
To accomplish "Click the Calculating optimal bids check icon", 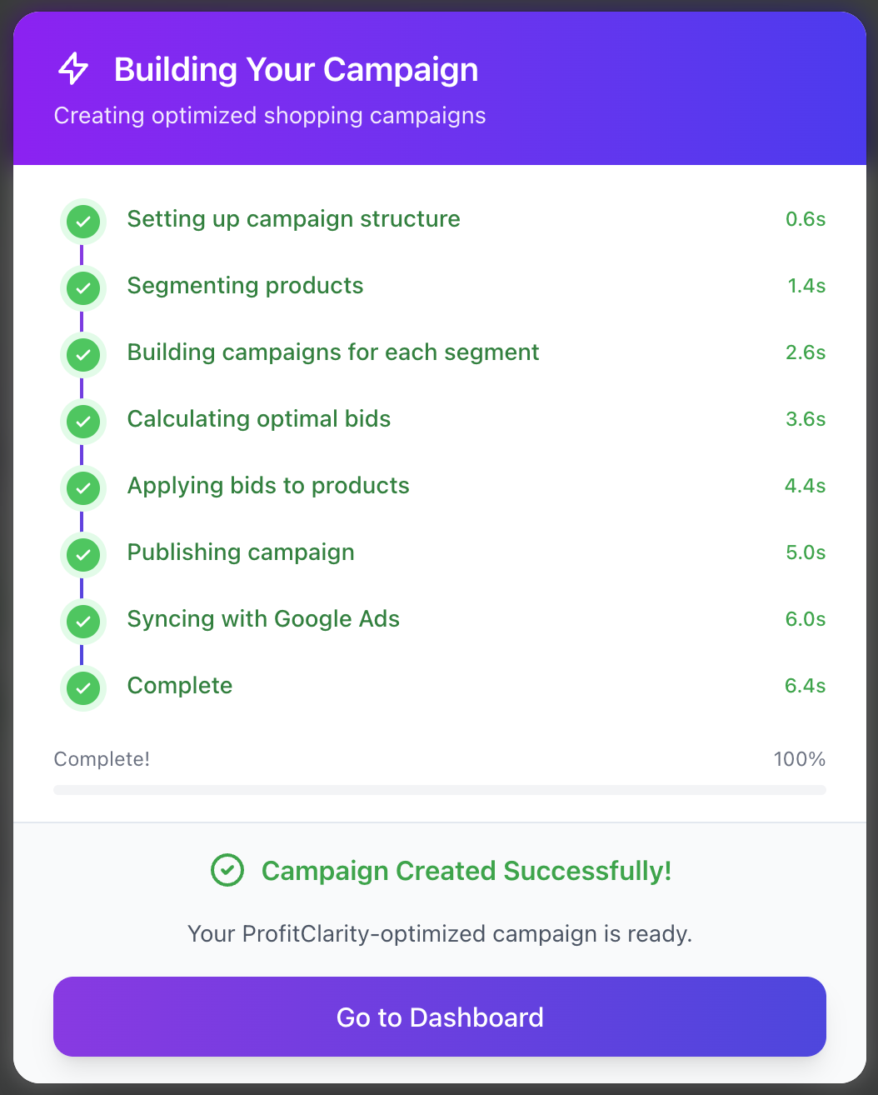I will [x=82, y=421].
